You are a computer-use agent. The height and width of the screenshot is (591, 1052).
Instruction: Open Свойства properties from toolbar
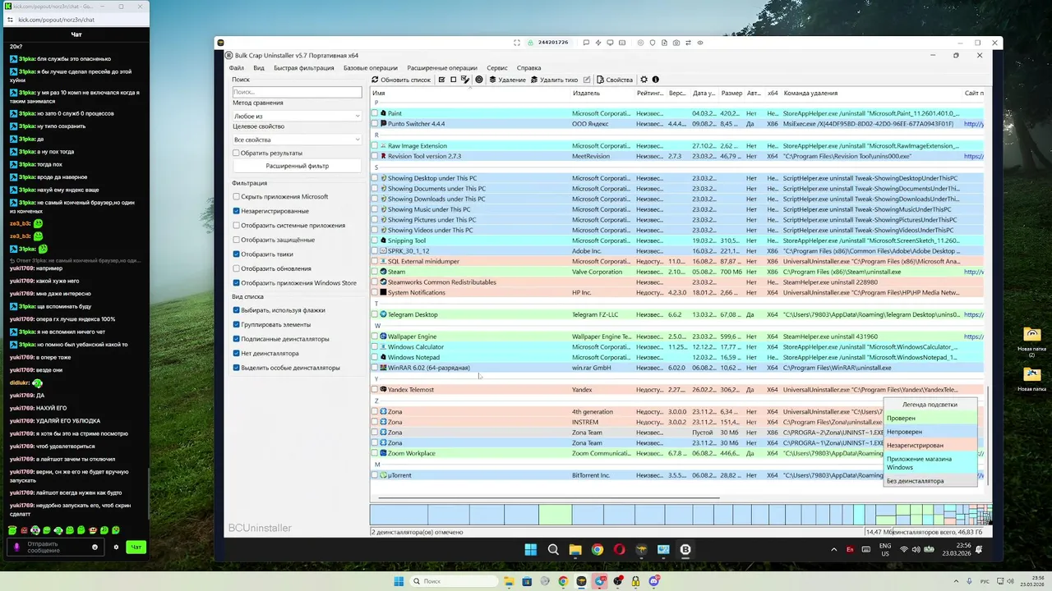click(x=615, y=80)
